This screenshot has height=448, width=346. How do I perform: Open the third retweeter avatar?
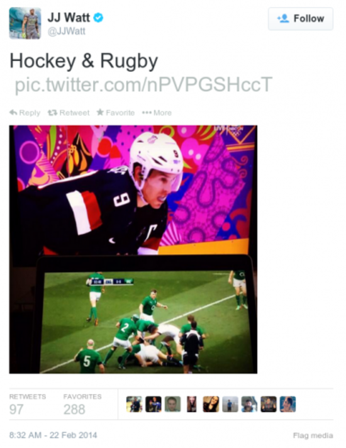point(172,404)
